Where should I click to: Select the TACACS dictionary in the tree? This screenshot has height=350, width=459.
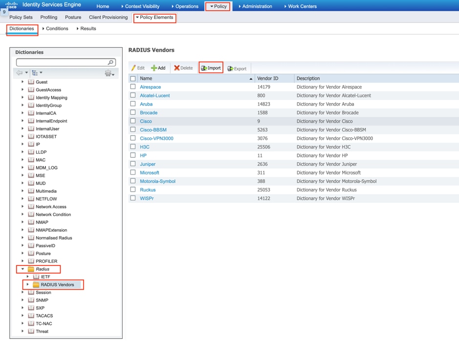(x=44, y=316)
